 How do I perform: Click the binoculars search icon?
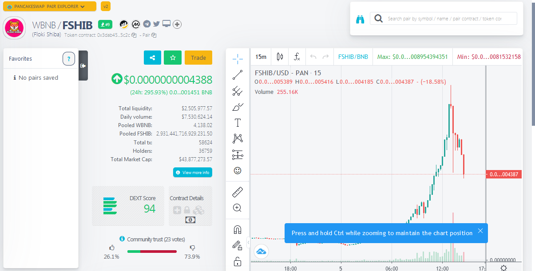tap(360, 19)
